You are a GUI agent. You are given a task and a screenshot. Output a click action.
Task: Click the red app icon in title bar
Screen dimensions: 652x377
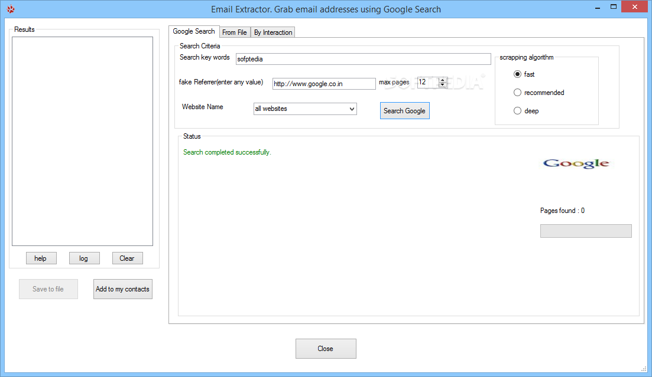point(11,9)
